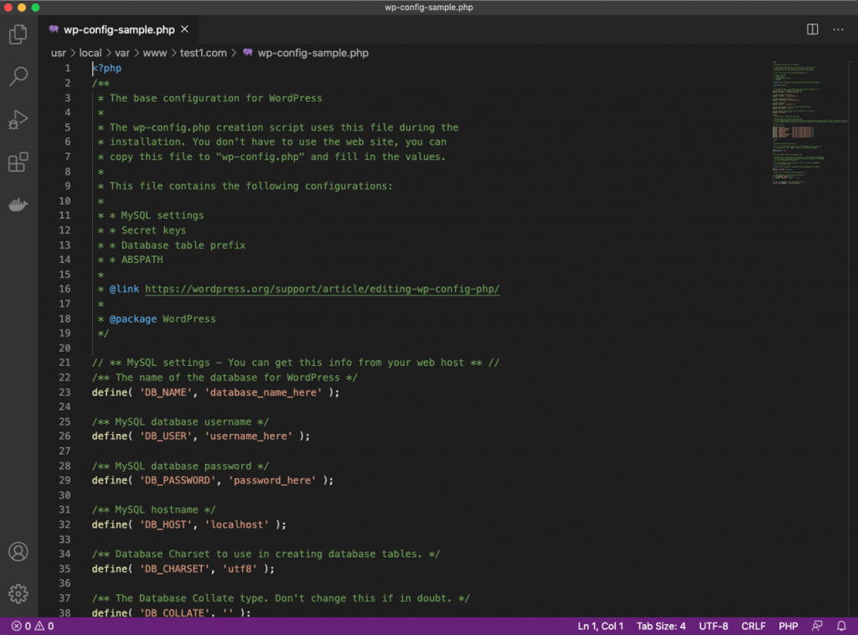This screenshot has height=635, width=858.
Task: Click the 'DB_PASSWORD' constant text
Action: click(x=178, y=480)
